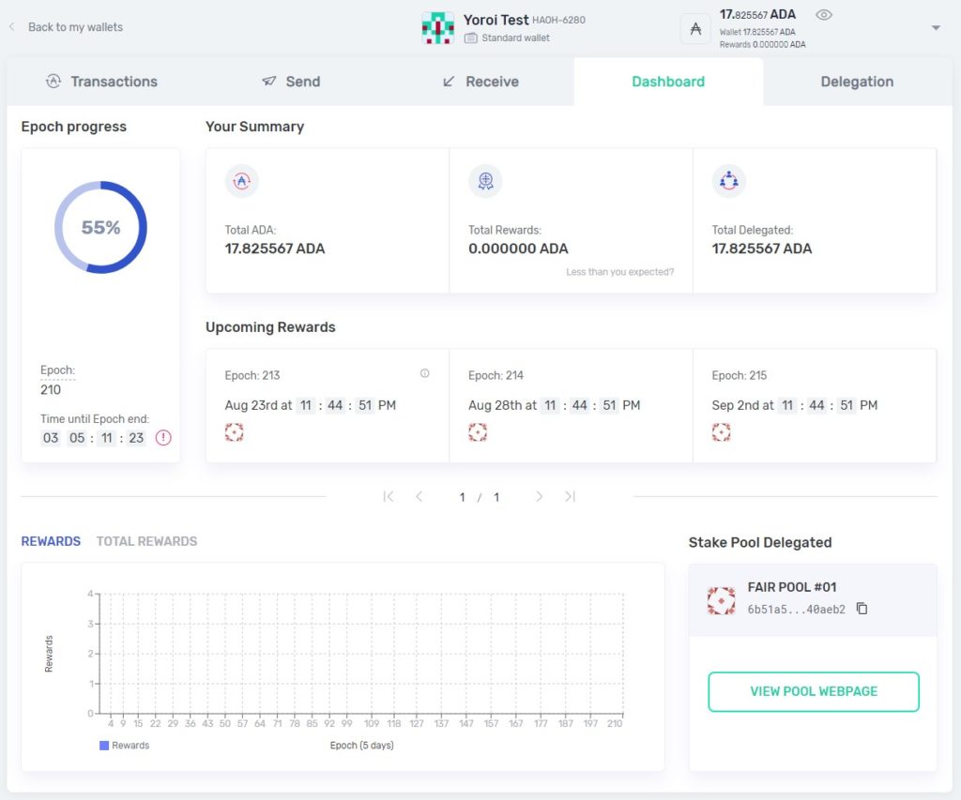Click the warning icon beside epoch end timer

tap(163, 438)
